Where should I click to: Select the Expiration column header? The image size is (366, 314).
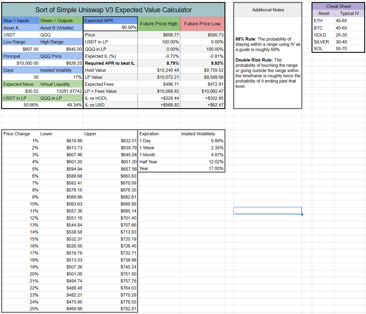159,133
